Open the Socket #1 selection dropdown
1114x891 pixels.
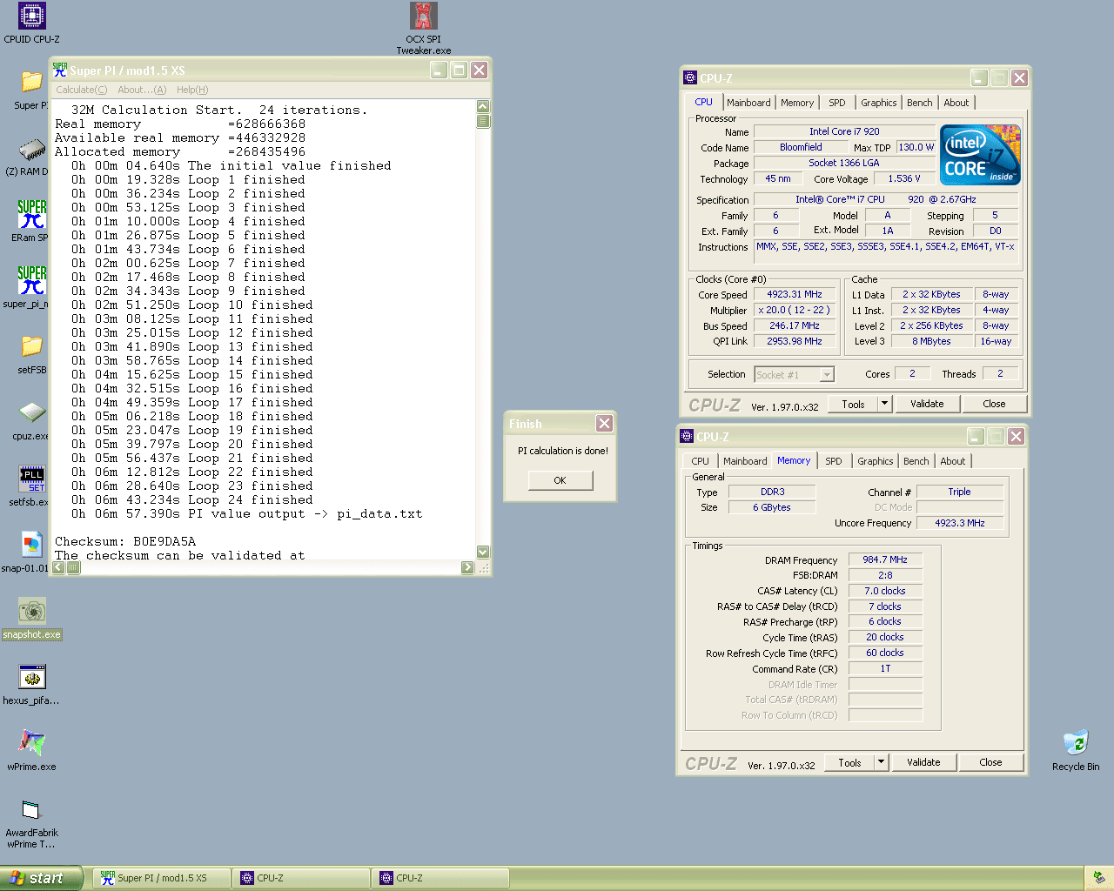[827, 375]
